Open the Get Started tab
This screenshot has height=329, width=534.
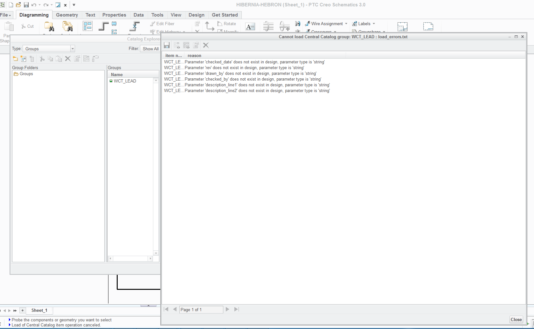225,15
